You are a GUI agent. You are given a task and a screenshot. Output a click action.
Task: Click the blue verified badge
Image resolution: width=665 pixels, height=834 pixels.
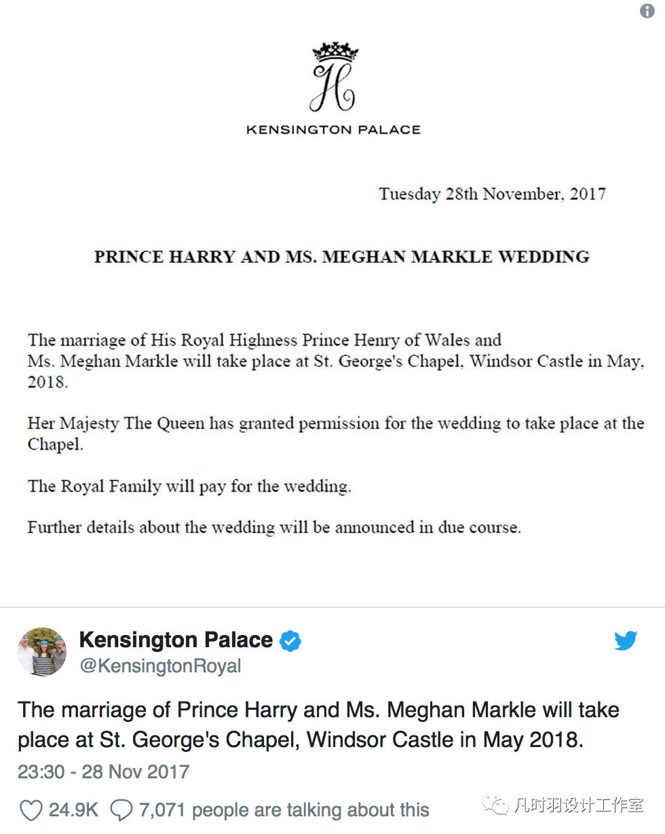coord(290,640)
